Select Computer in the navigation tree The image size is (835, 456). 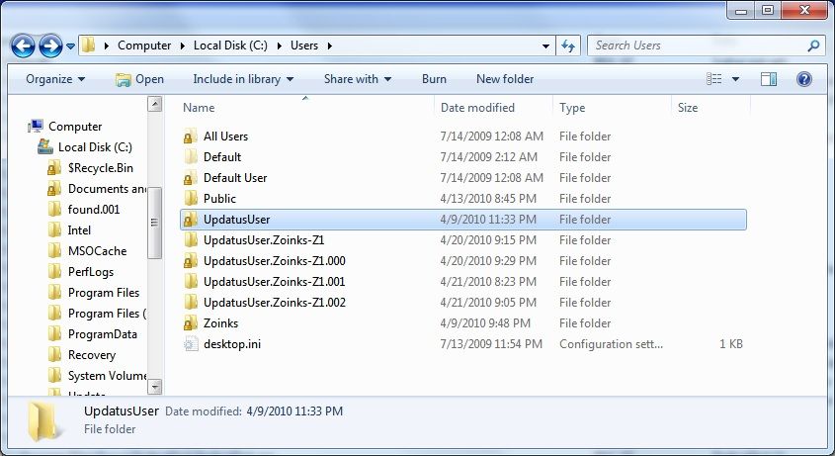[x=75, y=127]
